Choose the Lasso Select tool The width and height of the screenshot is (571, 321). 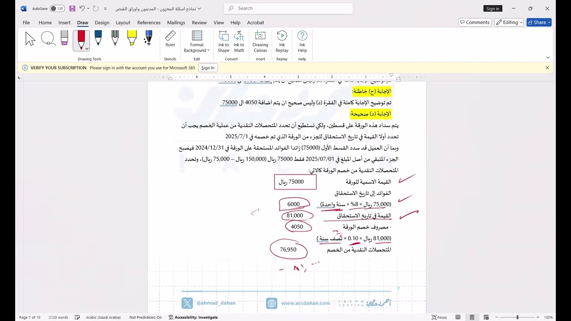point(48,39)
